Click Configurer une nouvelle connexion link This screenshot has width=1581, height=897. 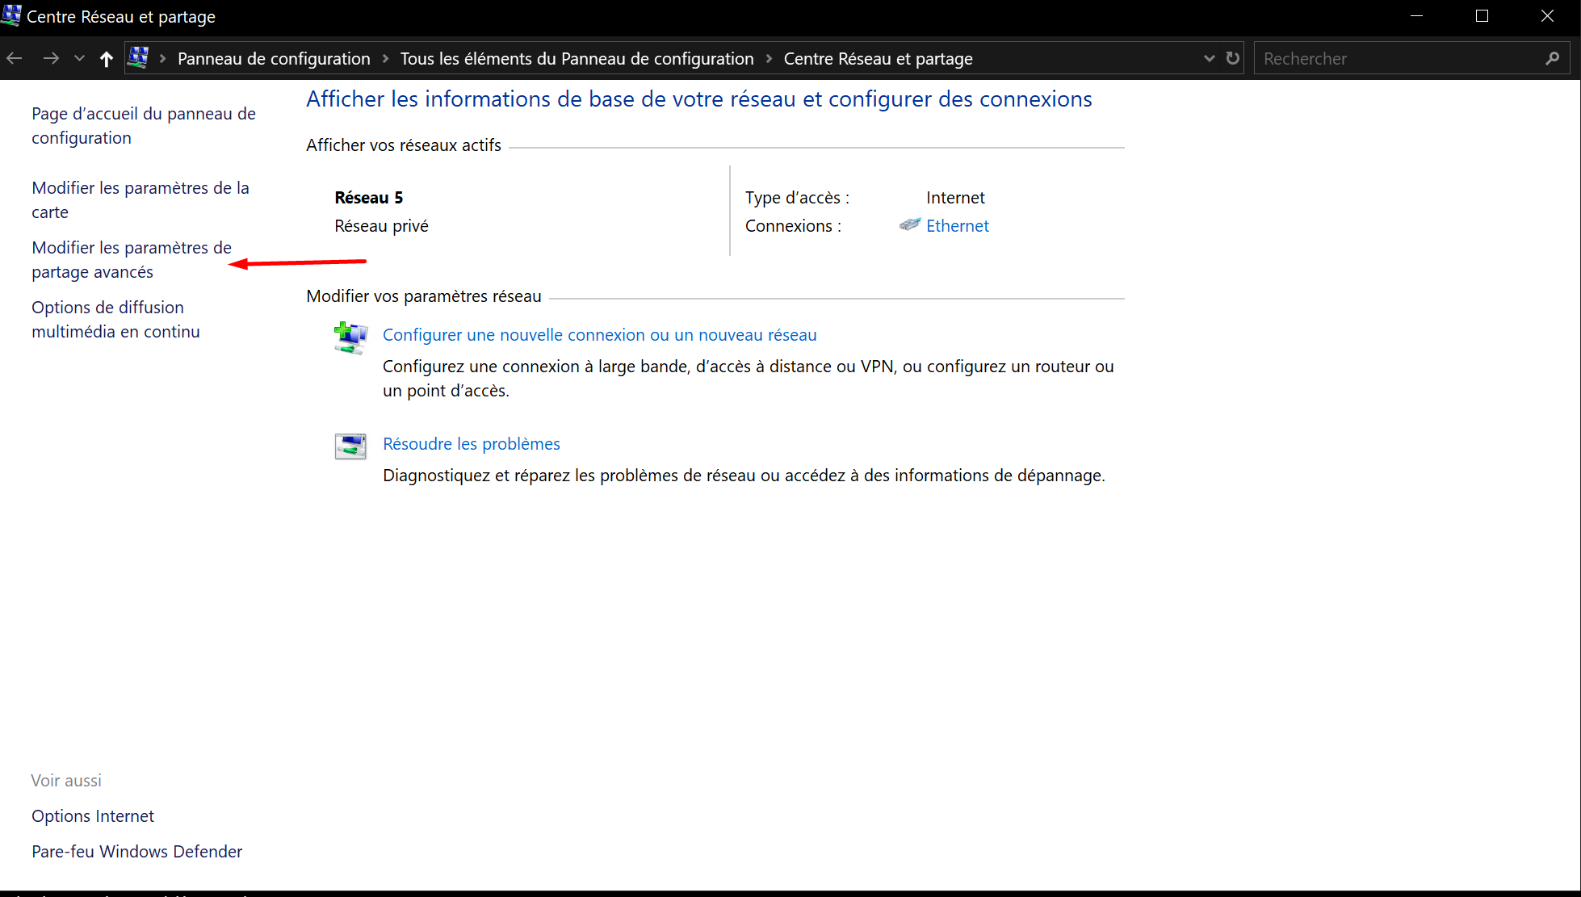[599, 335]
